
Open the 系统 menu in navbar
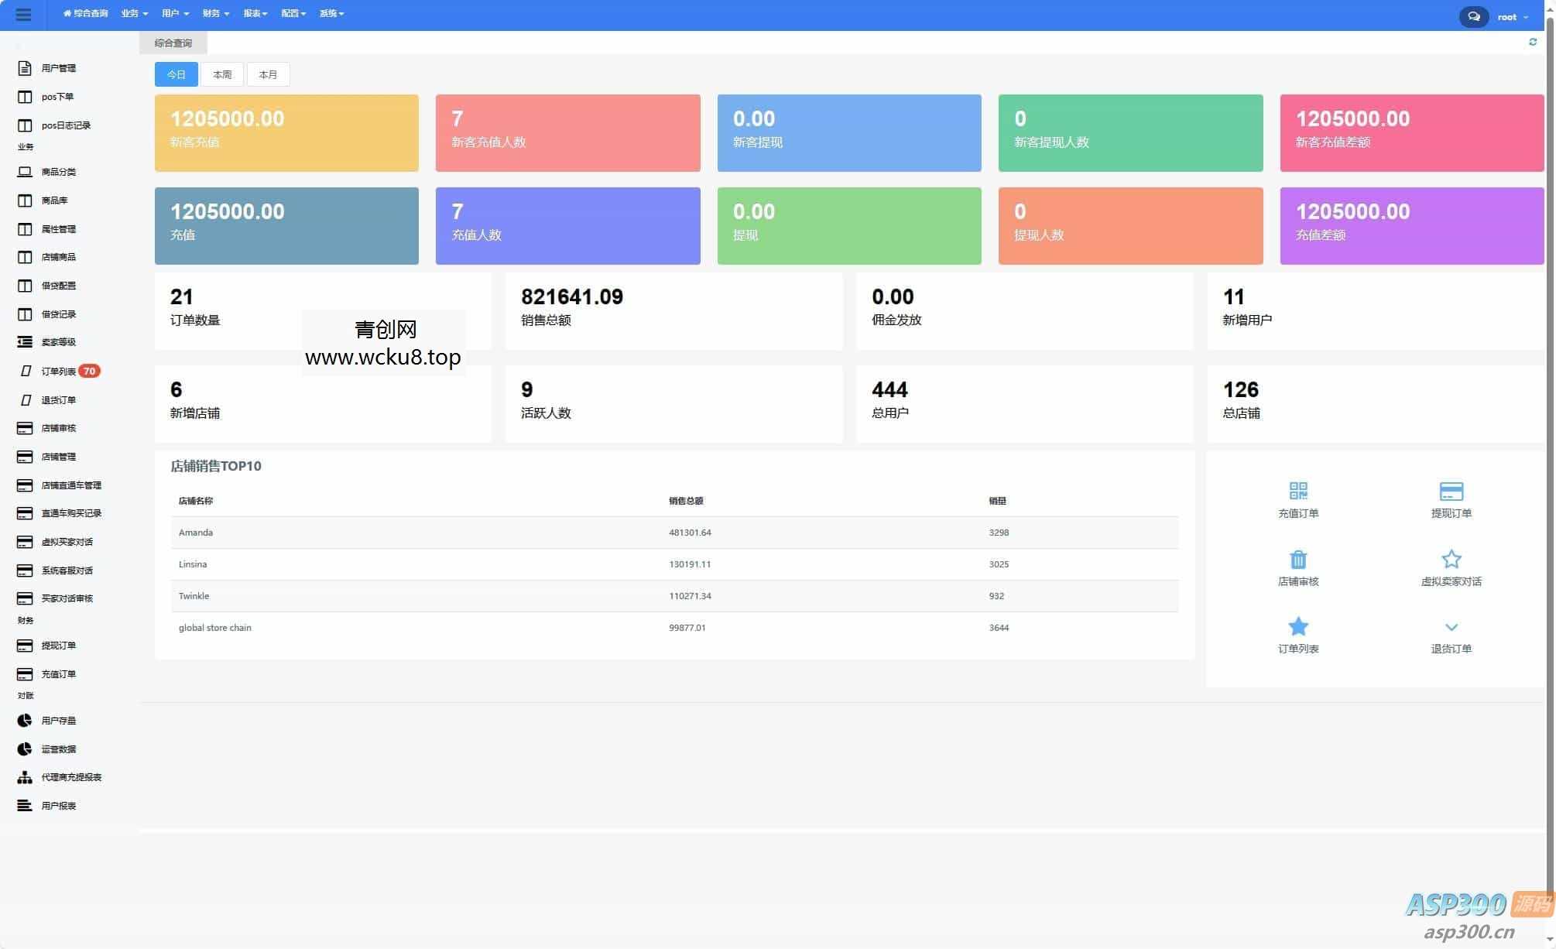331,13
